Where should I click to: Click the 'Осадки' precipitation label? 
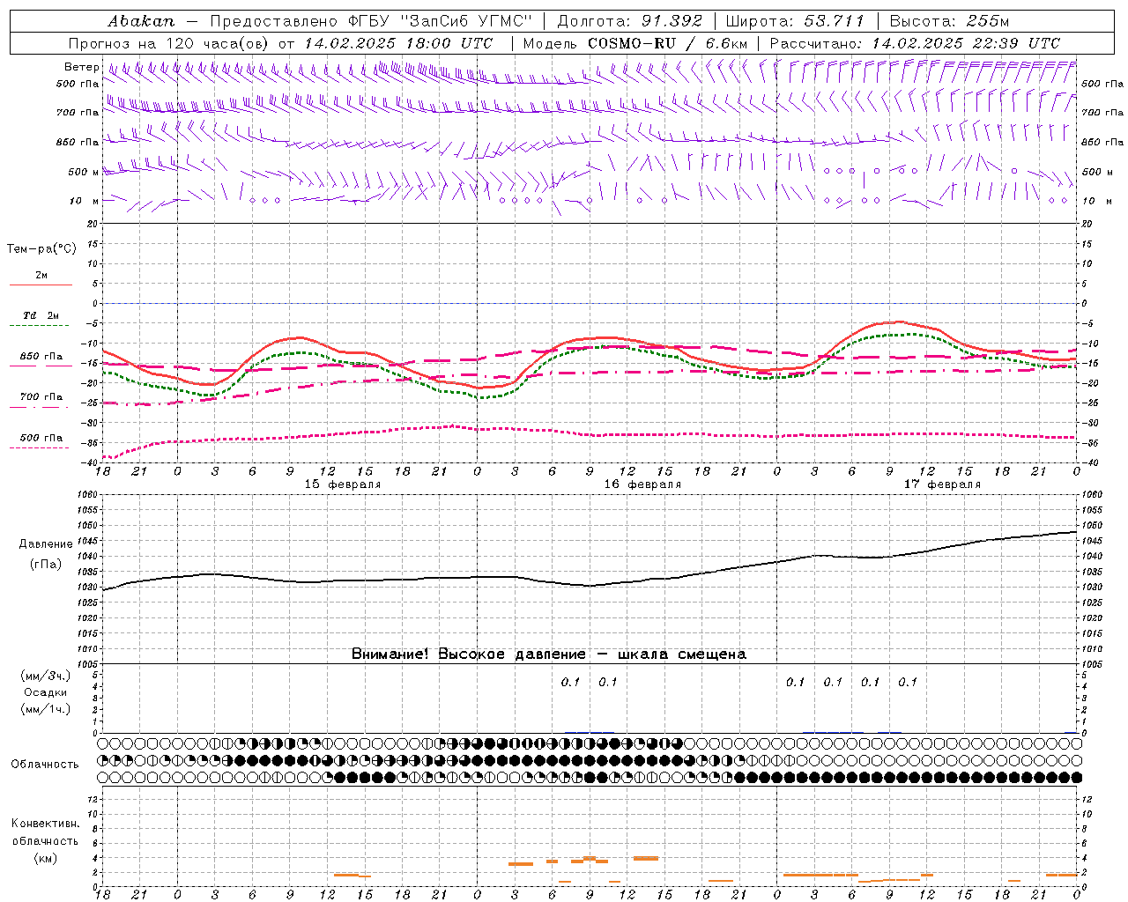pos(46,692)
